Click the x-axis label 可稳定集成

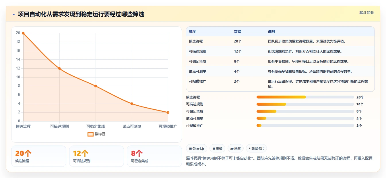click(x=96, y=126)
